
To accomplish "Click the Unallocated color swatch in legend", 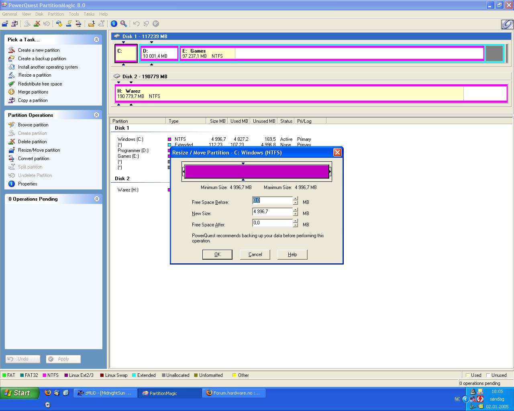I will point(163,375).
